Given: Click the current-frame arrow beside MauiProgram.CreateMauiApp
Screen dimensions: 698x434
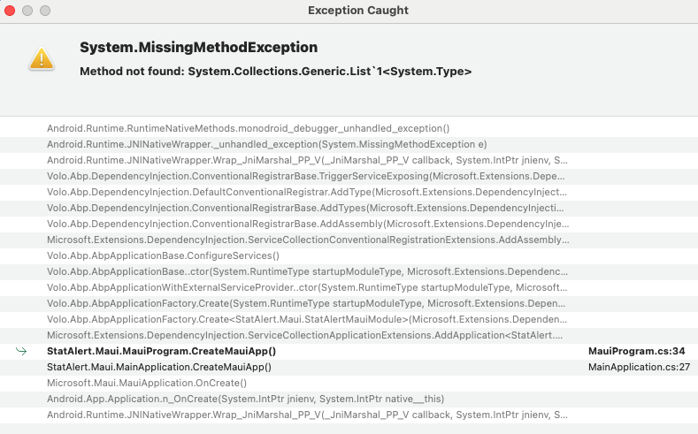Looking at the screenshot, I should (21, 351).
